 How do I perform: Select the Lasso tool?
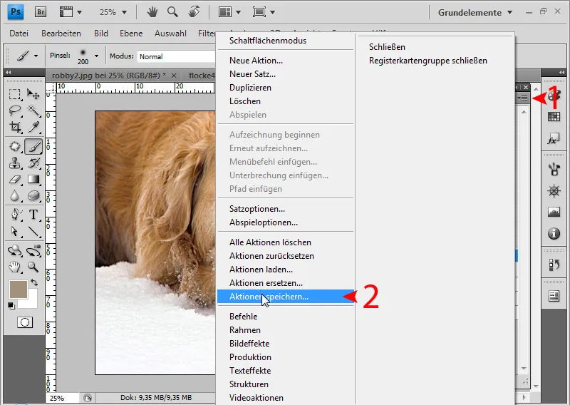coord(14,111)
